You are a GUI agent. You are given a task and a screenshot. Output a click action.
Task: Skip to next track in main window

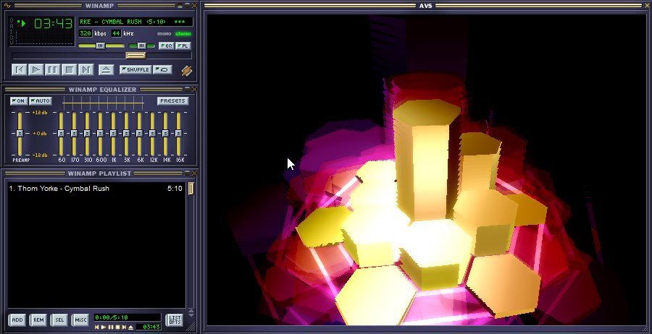[85, 69]
